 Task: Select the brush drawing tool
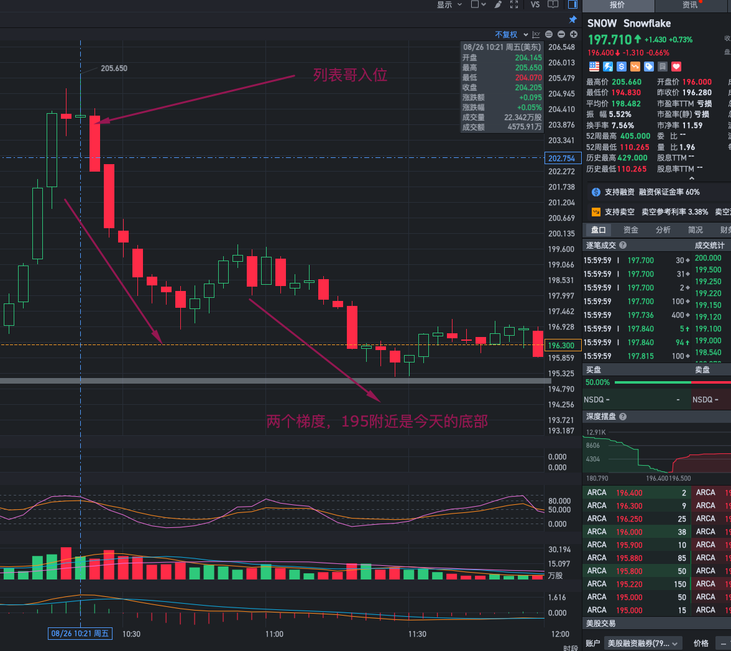click(498, 5)
